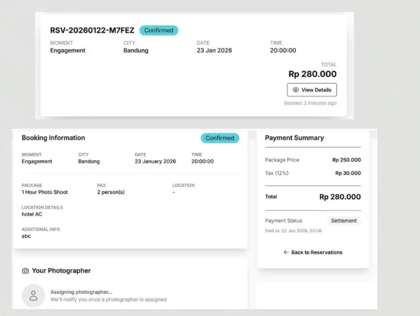Viewport: 420px width, 316px height.
Task: Select reservation code RSV-20260122-M7FEZ
Action: 92,30
